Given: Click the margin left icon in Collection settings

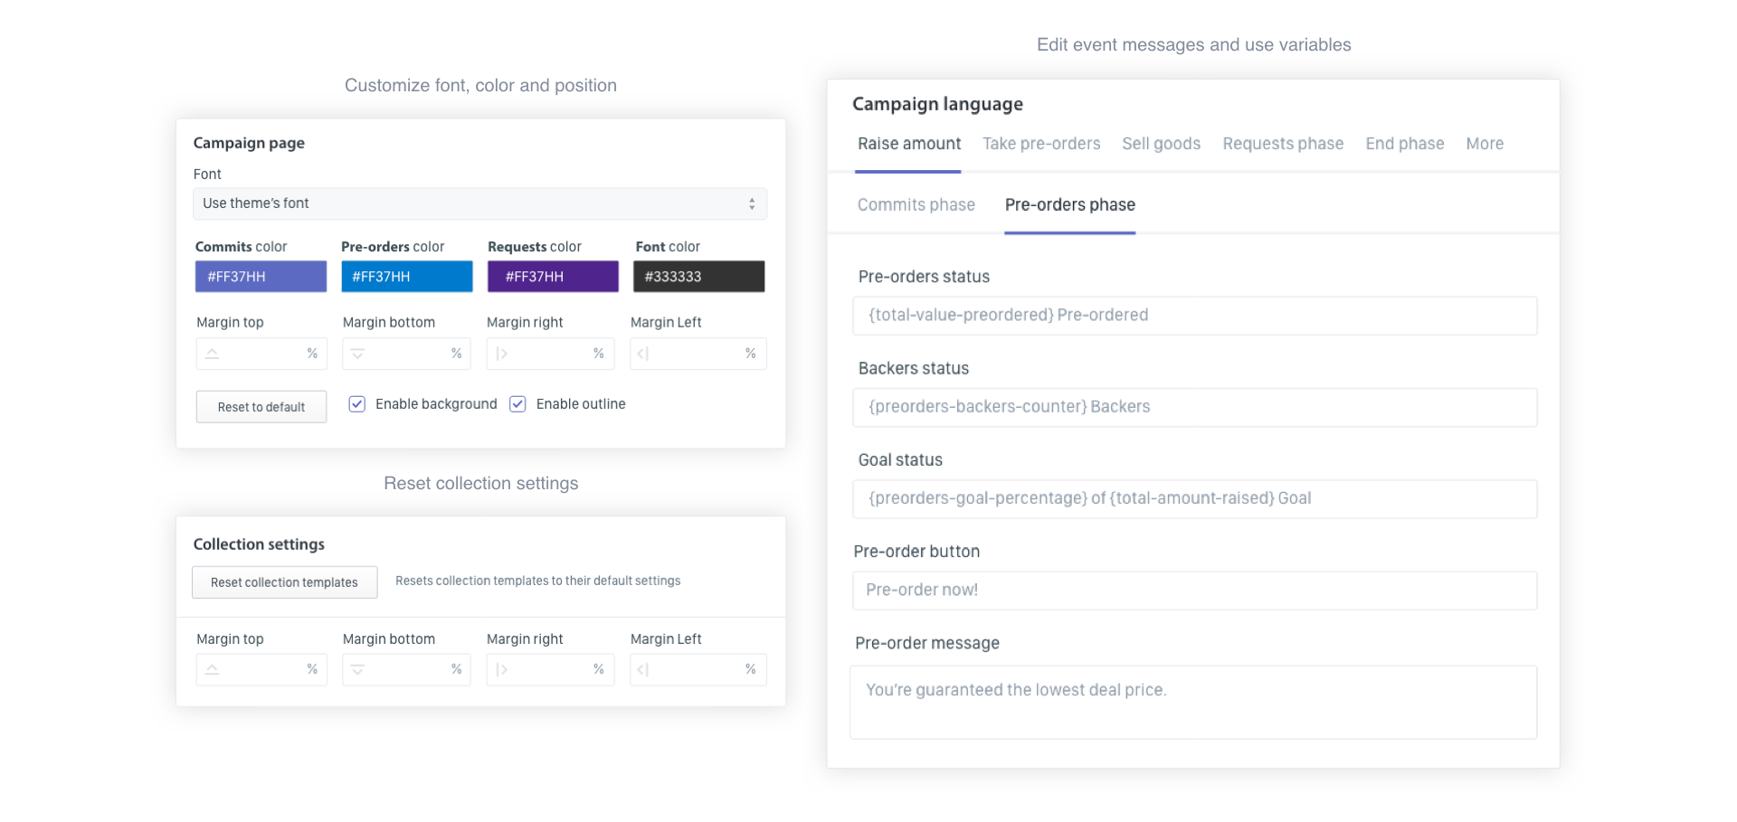Looking at the screenshot, I should pyautogui.click(x=643, y=670).
